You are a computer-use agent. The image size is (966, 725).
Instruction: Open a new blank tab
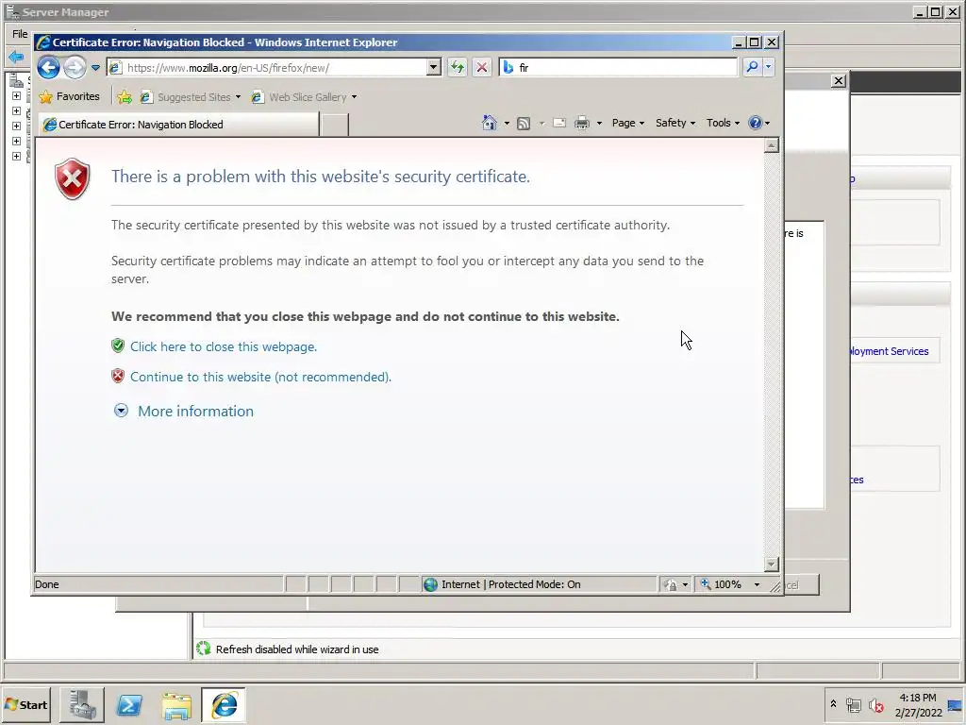pyautogui.click(x=335, y=125)
